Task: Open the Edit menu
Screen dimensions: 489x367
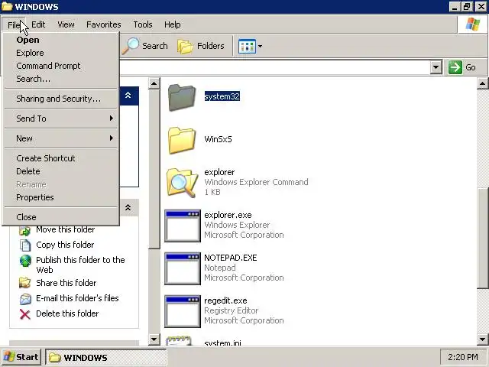Action: (x=38, y=24)
